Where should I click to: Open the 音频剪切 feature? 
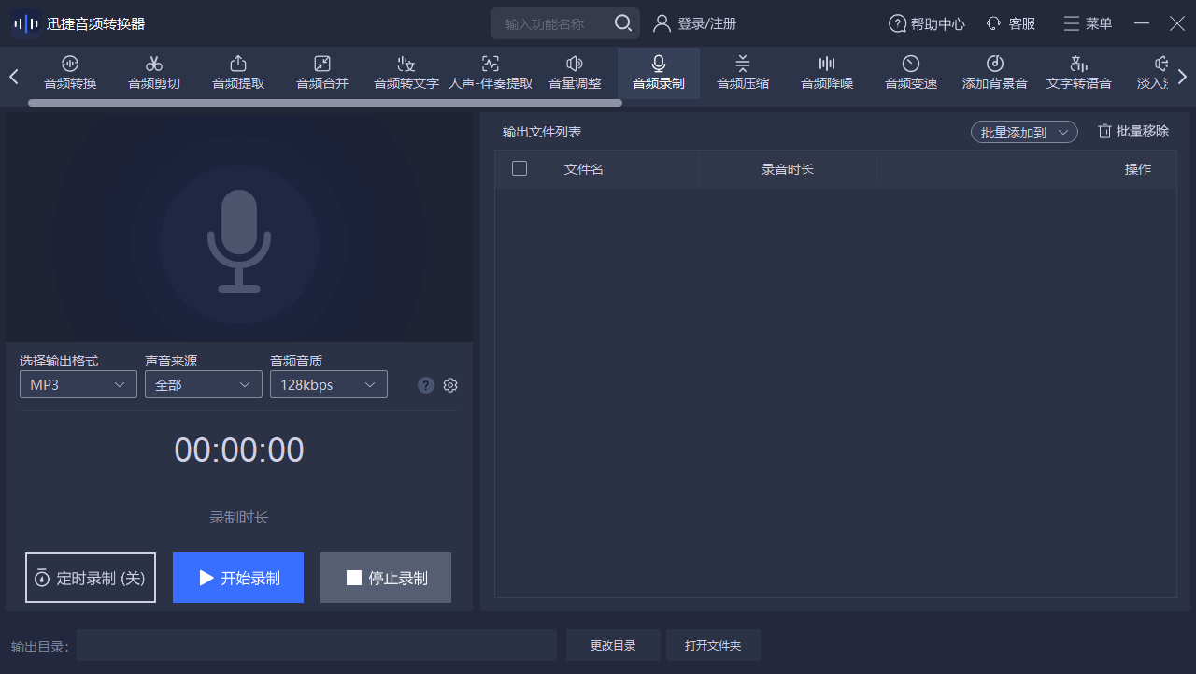coord(153,73)
